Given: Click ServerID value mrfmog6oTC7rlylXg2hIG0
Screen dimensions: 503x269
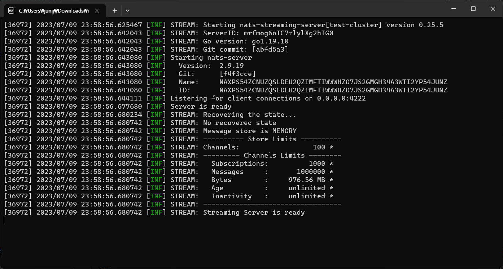Looking at the screenshot, I should pos(289,33).
